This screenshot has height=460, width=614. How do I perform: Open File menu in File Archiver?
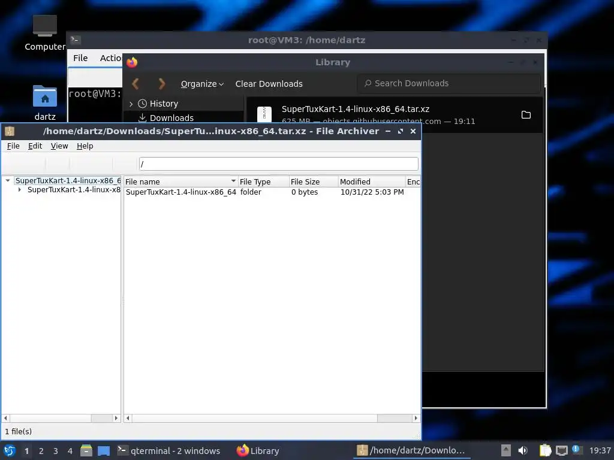pyautogui.click(x=13, y=146)
